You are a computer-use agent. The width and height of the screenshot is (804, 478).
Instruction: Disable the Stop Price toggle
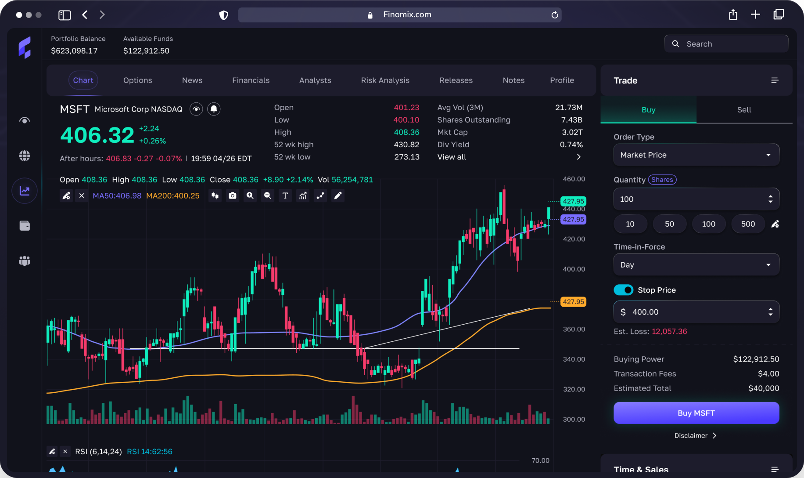(624, 290)
